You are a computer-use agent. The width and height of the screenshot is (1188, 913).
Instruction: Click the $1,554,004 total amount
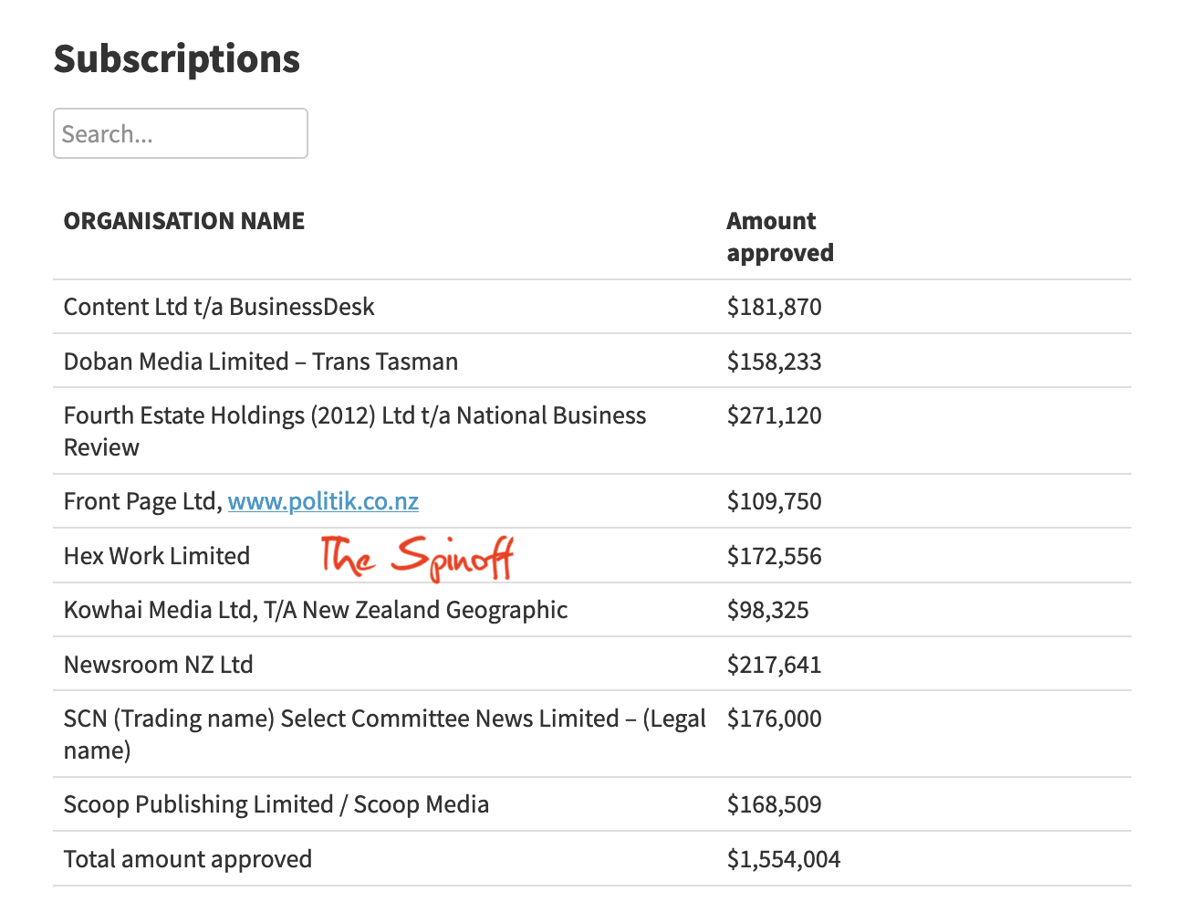pyautogui.click(x=784, y=859)
